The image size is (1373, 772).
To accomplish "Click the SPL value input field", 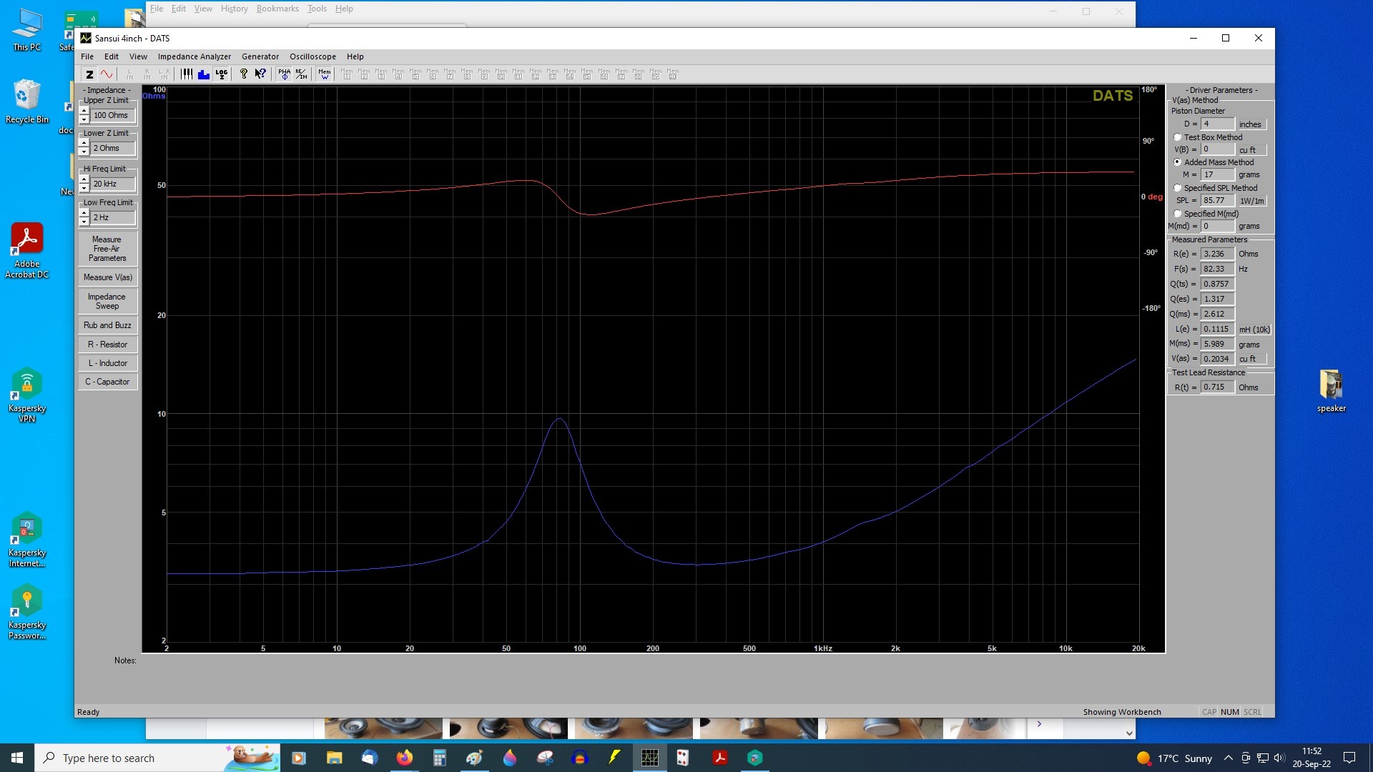I will 1218,200.
